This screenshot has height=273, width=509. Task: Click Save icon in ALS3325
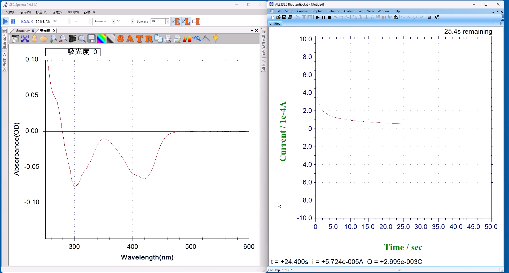tap(284, 17)
